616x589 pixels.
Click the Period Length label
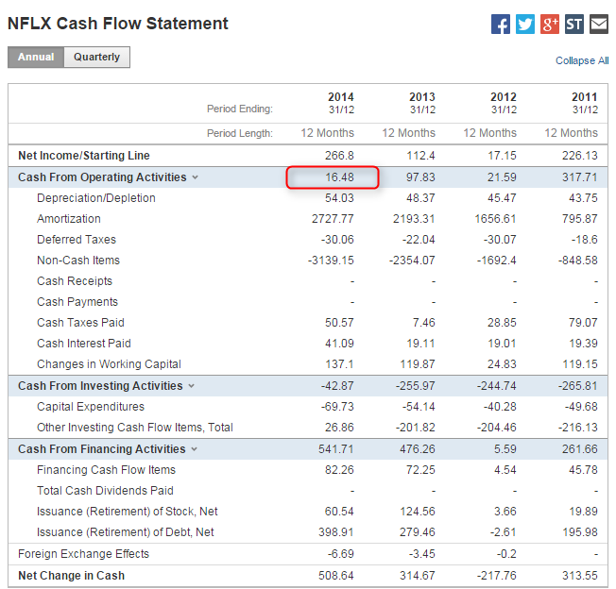click(240, 134)
